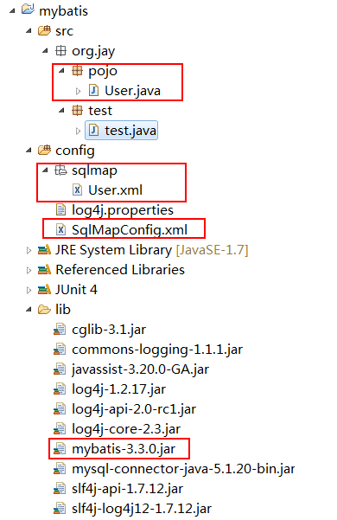Screen dimensions: 337x520
Task: Click the User.java file icon
Action: (x=93, y=90)
